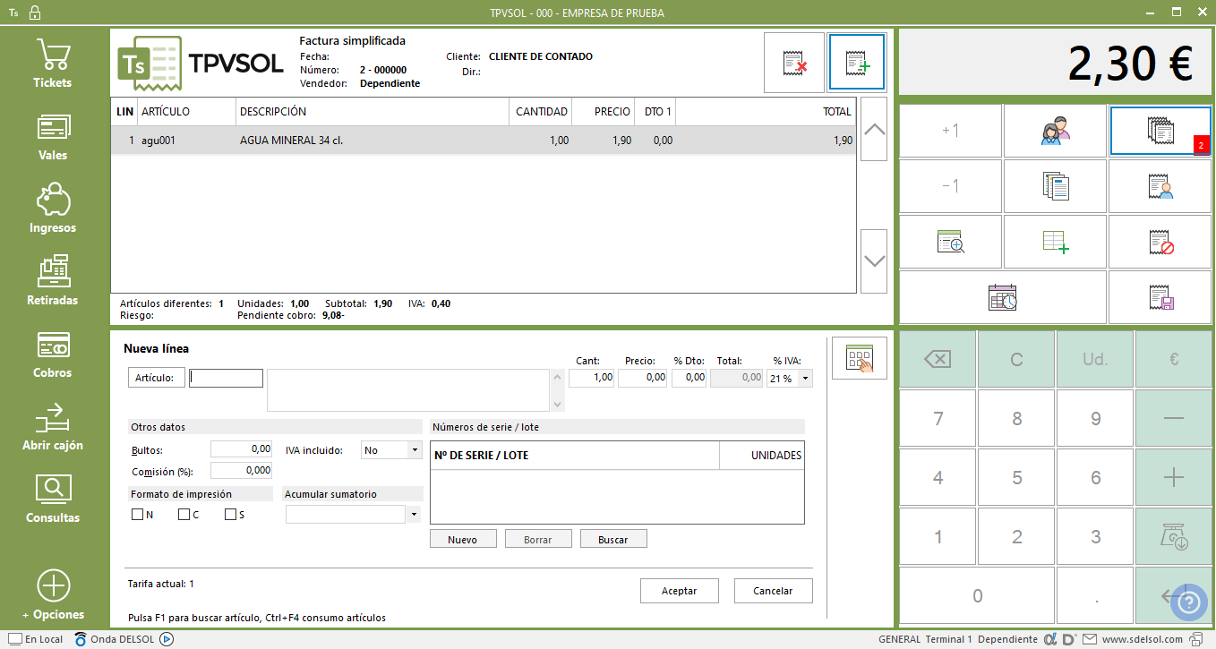The image size is (1216, 649).
Task: Click the Buscar serial number button
Action: [x=613, y=540]
